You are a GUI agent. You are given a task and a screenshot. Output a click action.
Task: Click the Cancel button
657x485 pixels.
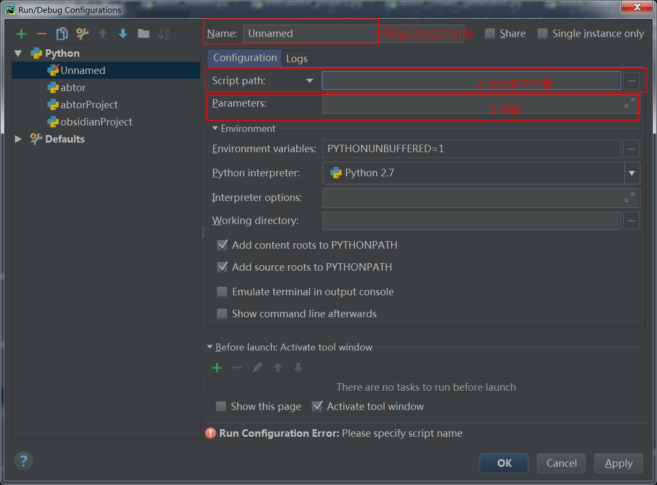(562, 463)
